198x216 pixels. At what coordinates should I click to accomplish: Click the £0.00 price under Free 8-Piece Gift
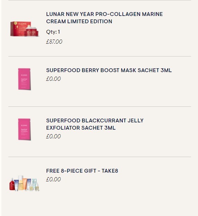click(53, 179)
